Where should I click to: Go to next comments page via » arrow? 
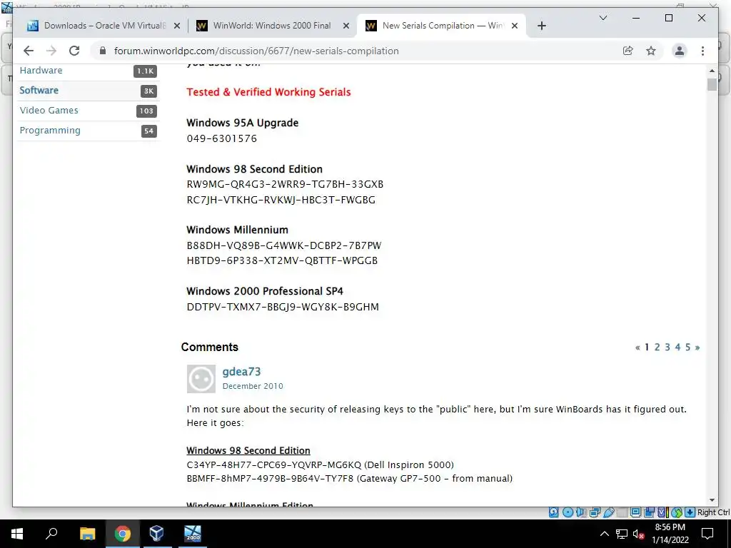[x=697, y=347]
